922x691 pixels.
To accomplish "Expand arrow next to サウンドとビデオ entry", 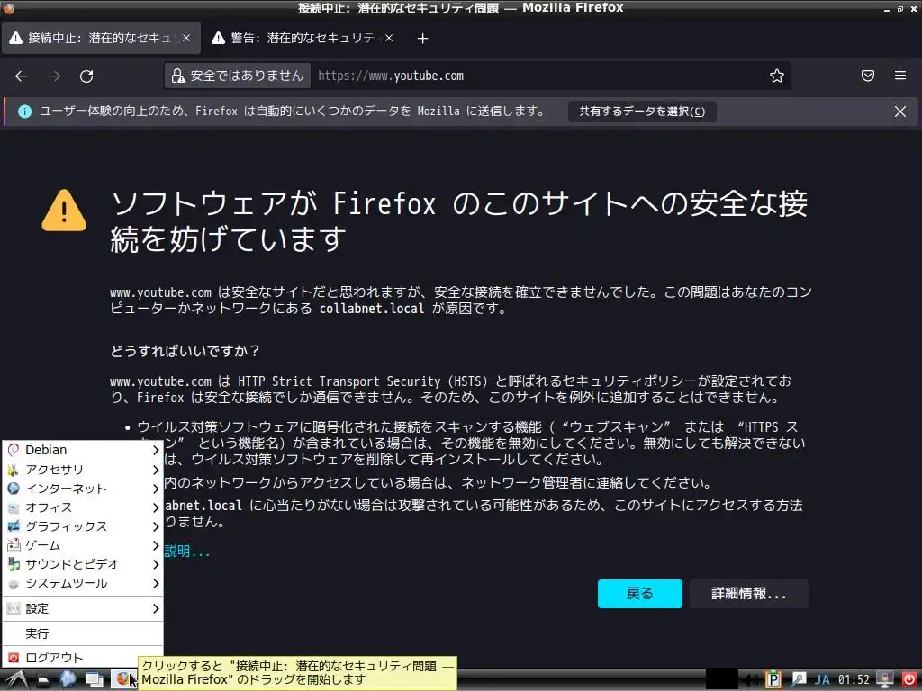I will pos(156,564).
